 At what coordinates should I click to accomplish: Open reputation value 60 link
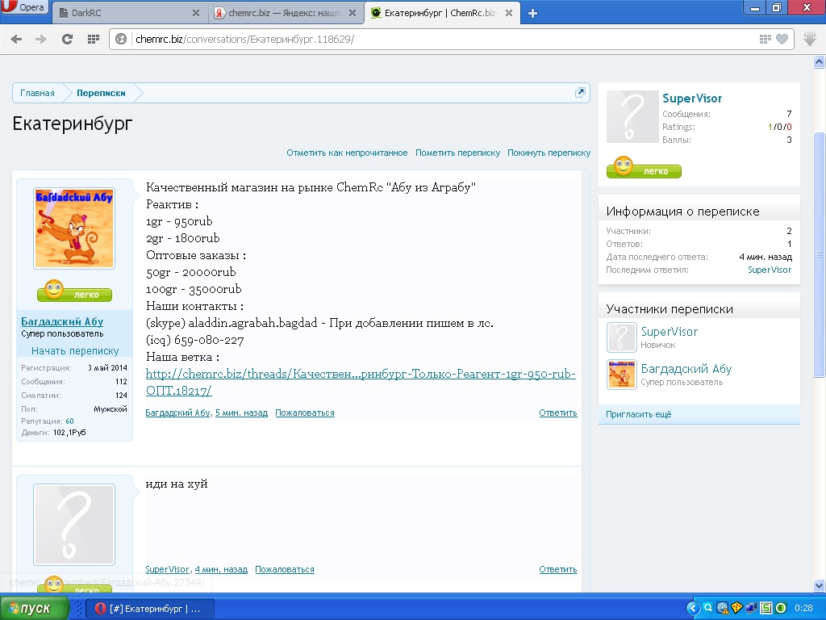[69, 421]
